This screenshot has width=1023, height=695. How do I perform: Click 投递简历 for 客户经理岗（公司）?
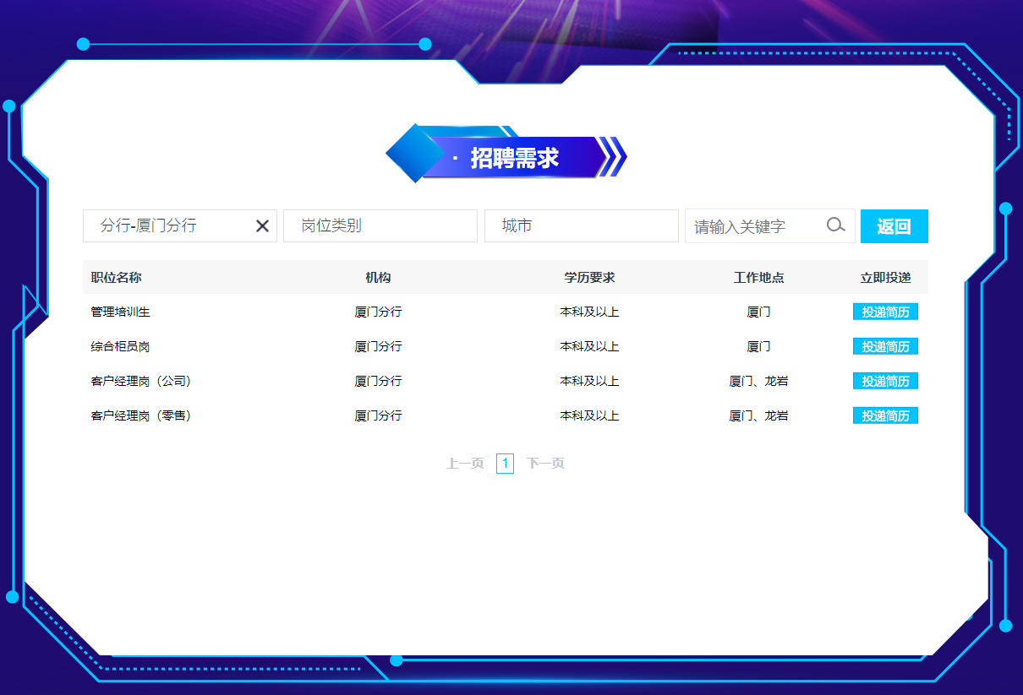[x=885, y=381]
